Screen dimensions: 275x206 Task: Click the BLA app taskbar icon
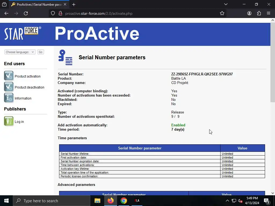pos(137,201)
